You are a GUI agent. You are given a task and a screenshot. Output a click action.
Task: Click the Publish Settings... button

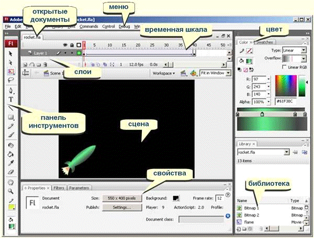click(x=122, y=207)
